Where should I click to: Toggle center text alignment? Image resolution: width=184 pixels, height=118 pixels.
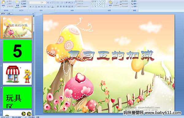(x=61, y=6)
